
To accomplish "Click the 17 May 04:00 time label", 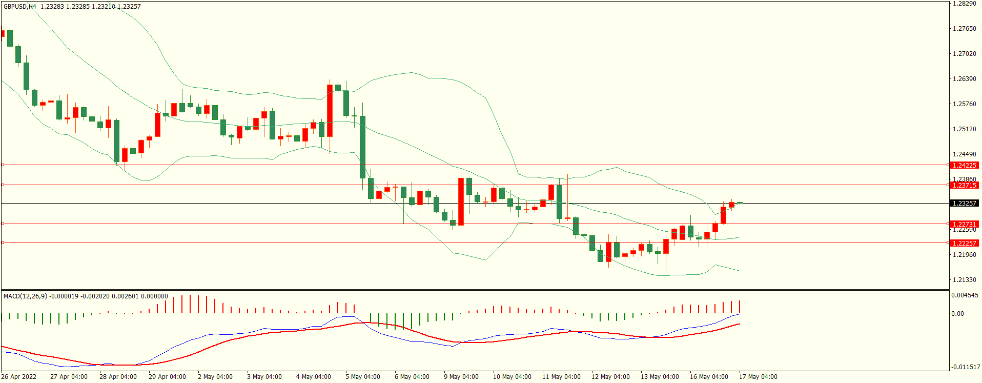I will pos(758,377).
